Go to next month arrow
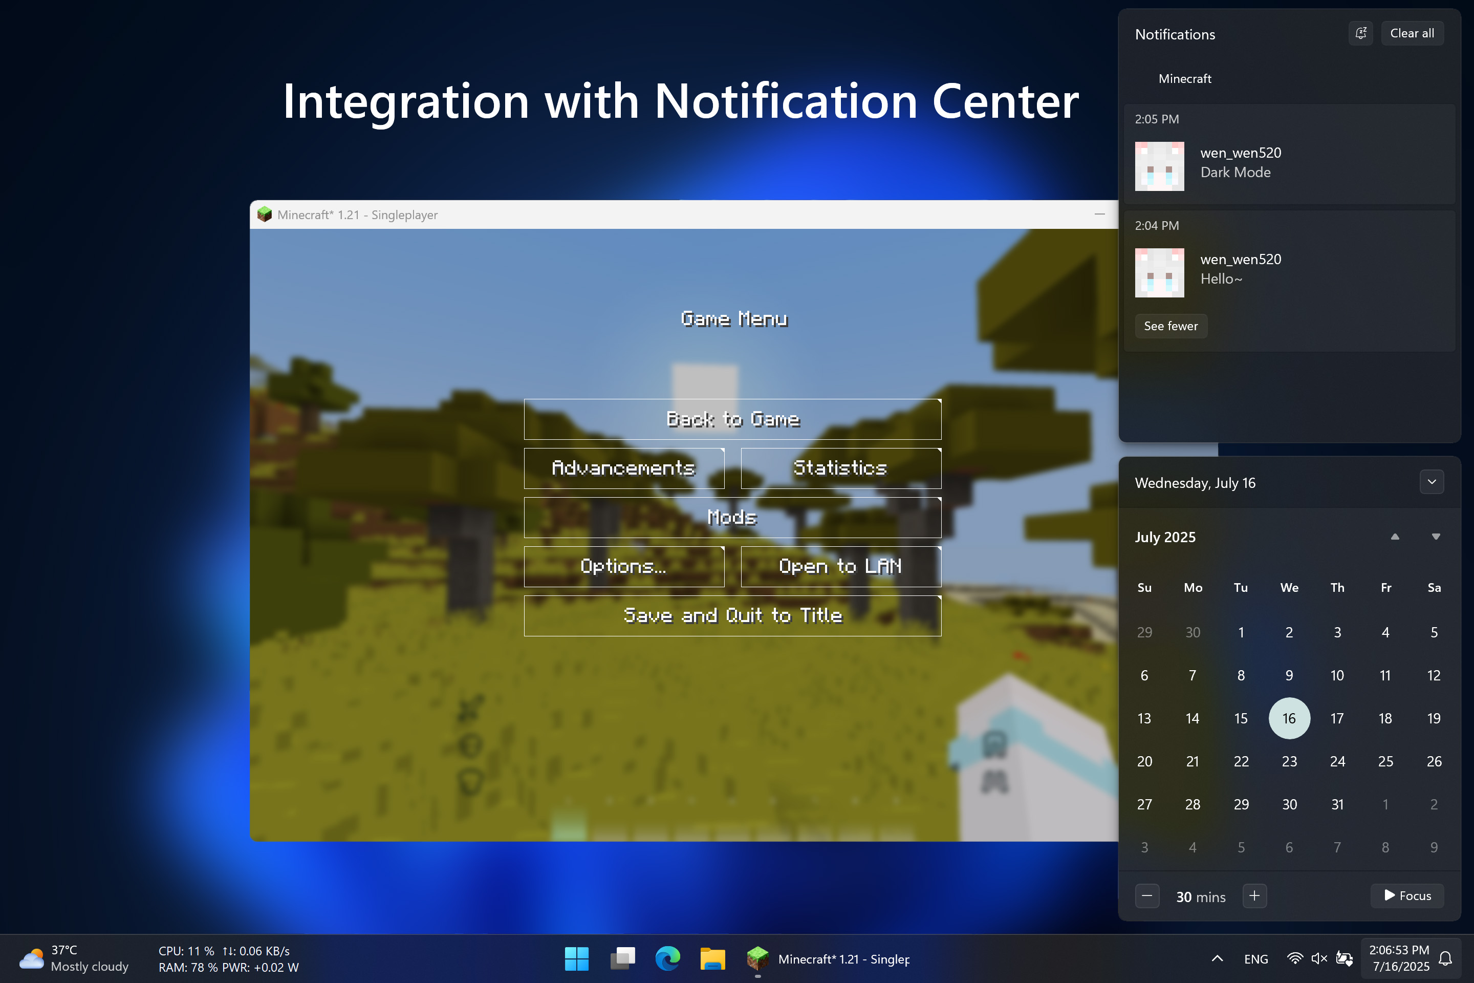Screen dimensions: 1474x983 (1436, 537)
